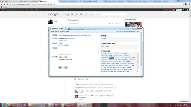This screenshot has width=191, height=107.
Task: Open Google+ Games icon in navigation
Action: click(x=86, y=14)
